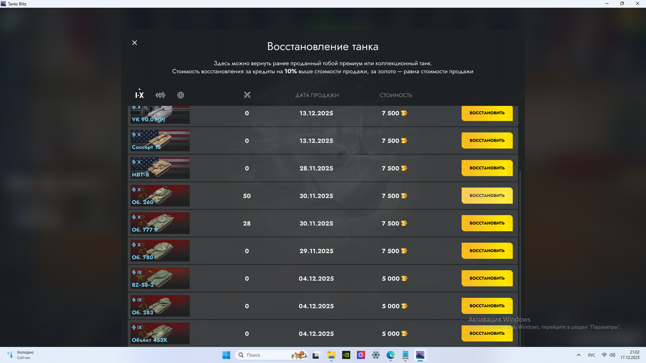Viewport: 646px width, 363px height.
Task: Restore the Об. 780 tank
Action: point(487,251)
